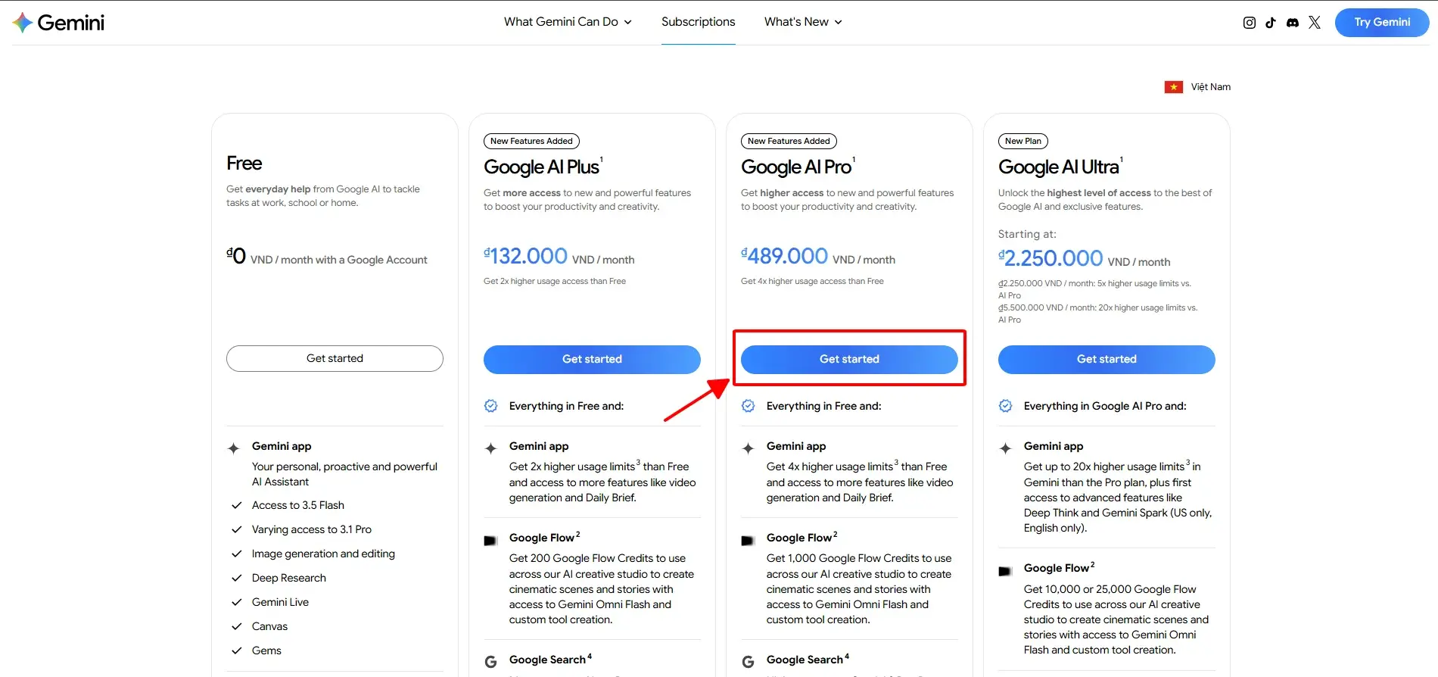The height and width of the screenshot is (677, 1438).
Task: Click 'Get started' on the Google AI Plus plan
Action: coord(592,359)
